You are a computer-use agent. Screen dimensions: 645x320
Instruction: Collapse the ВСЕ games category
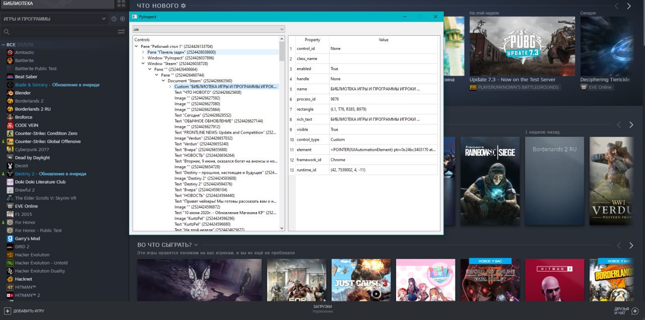3,44
